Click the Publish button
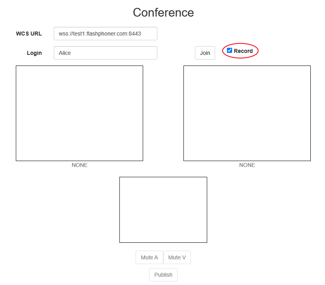Screen dimensions: 325x285 tap(163, 275)
